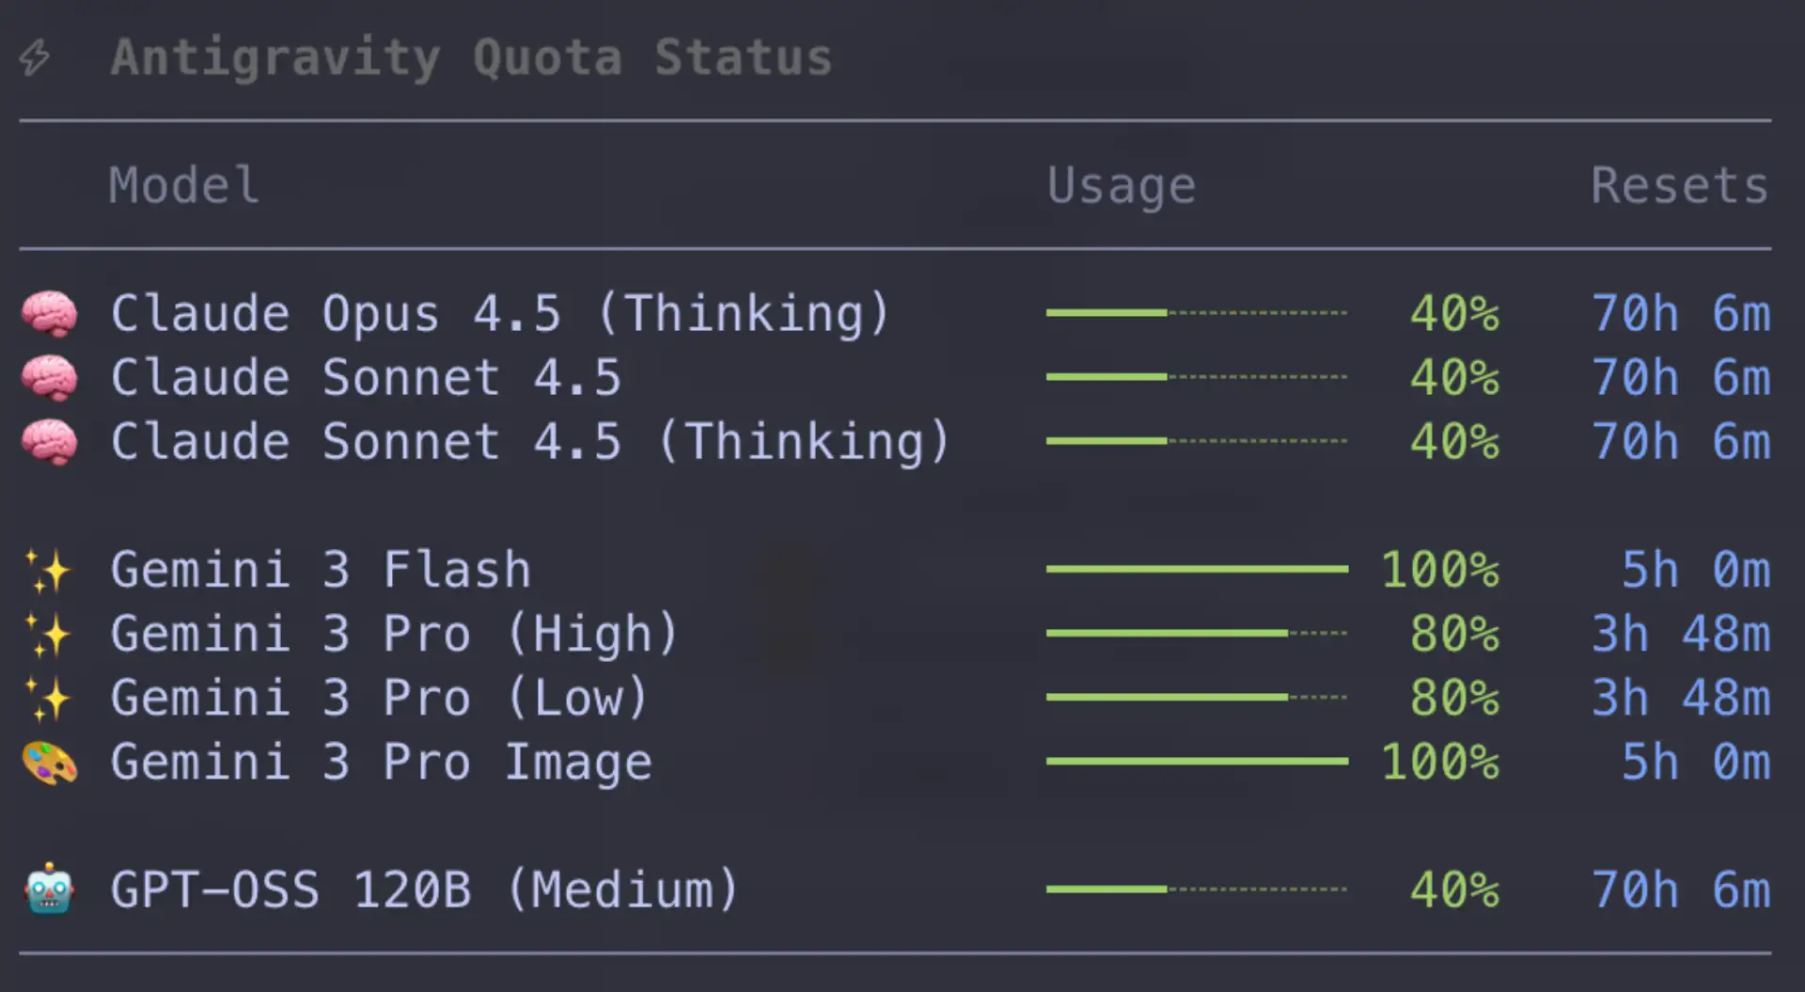Click the Gemini 3 Pro (Low) usage bar
This screenshot has height=992, width=1805.
(x=1197, y=697)
